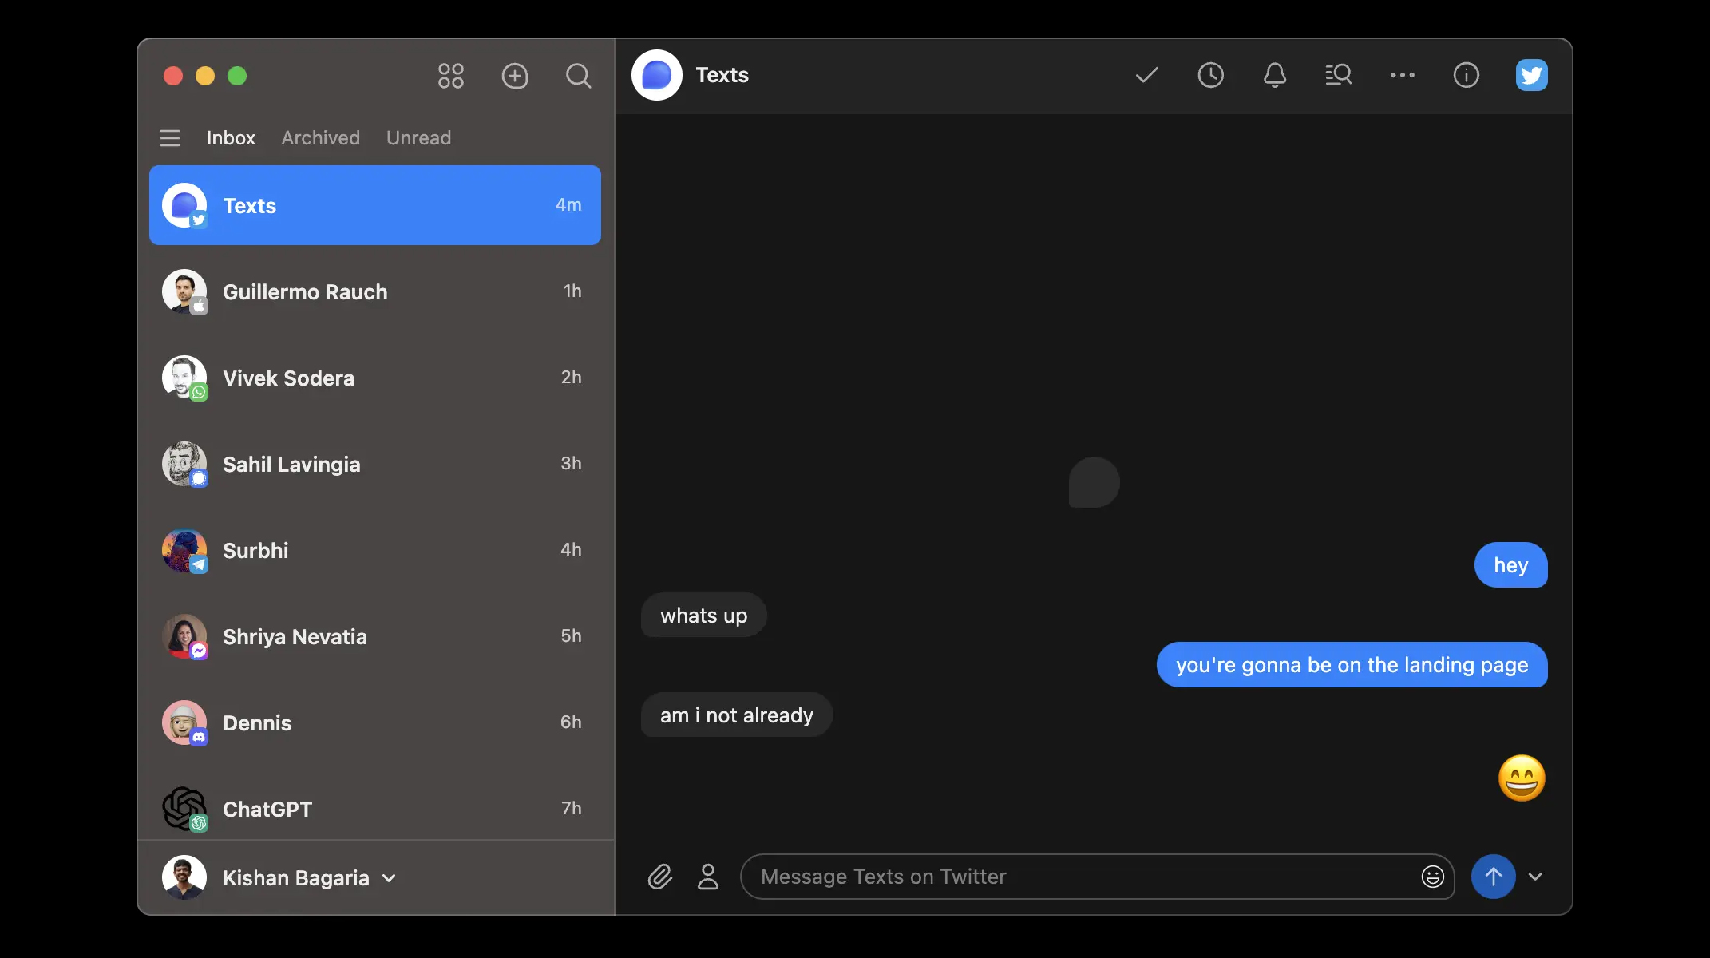Image resolution: width=1710 pixels, height=958 pixels.
Task: Toggle notifications bell for this chat
Action: tap(1274, 75)
